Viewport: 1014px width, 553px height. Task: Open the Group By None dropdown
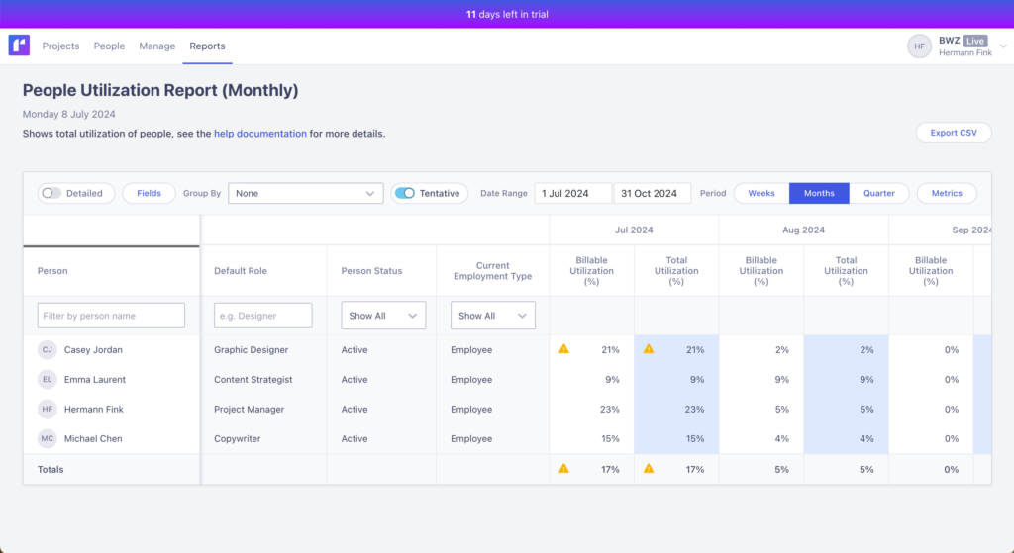(x=305, y=193)
